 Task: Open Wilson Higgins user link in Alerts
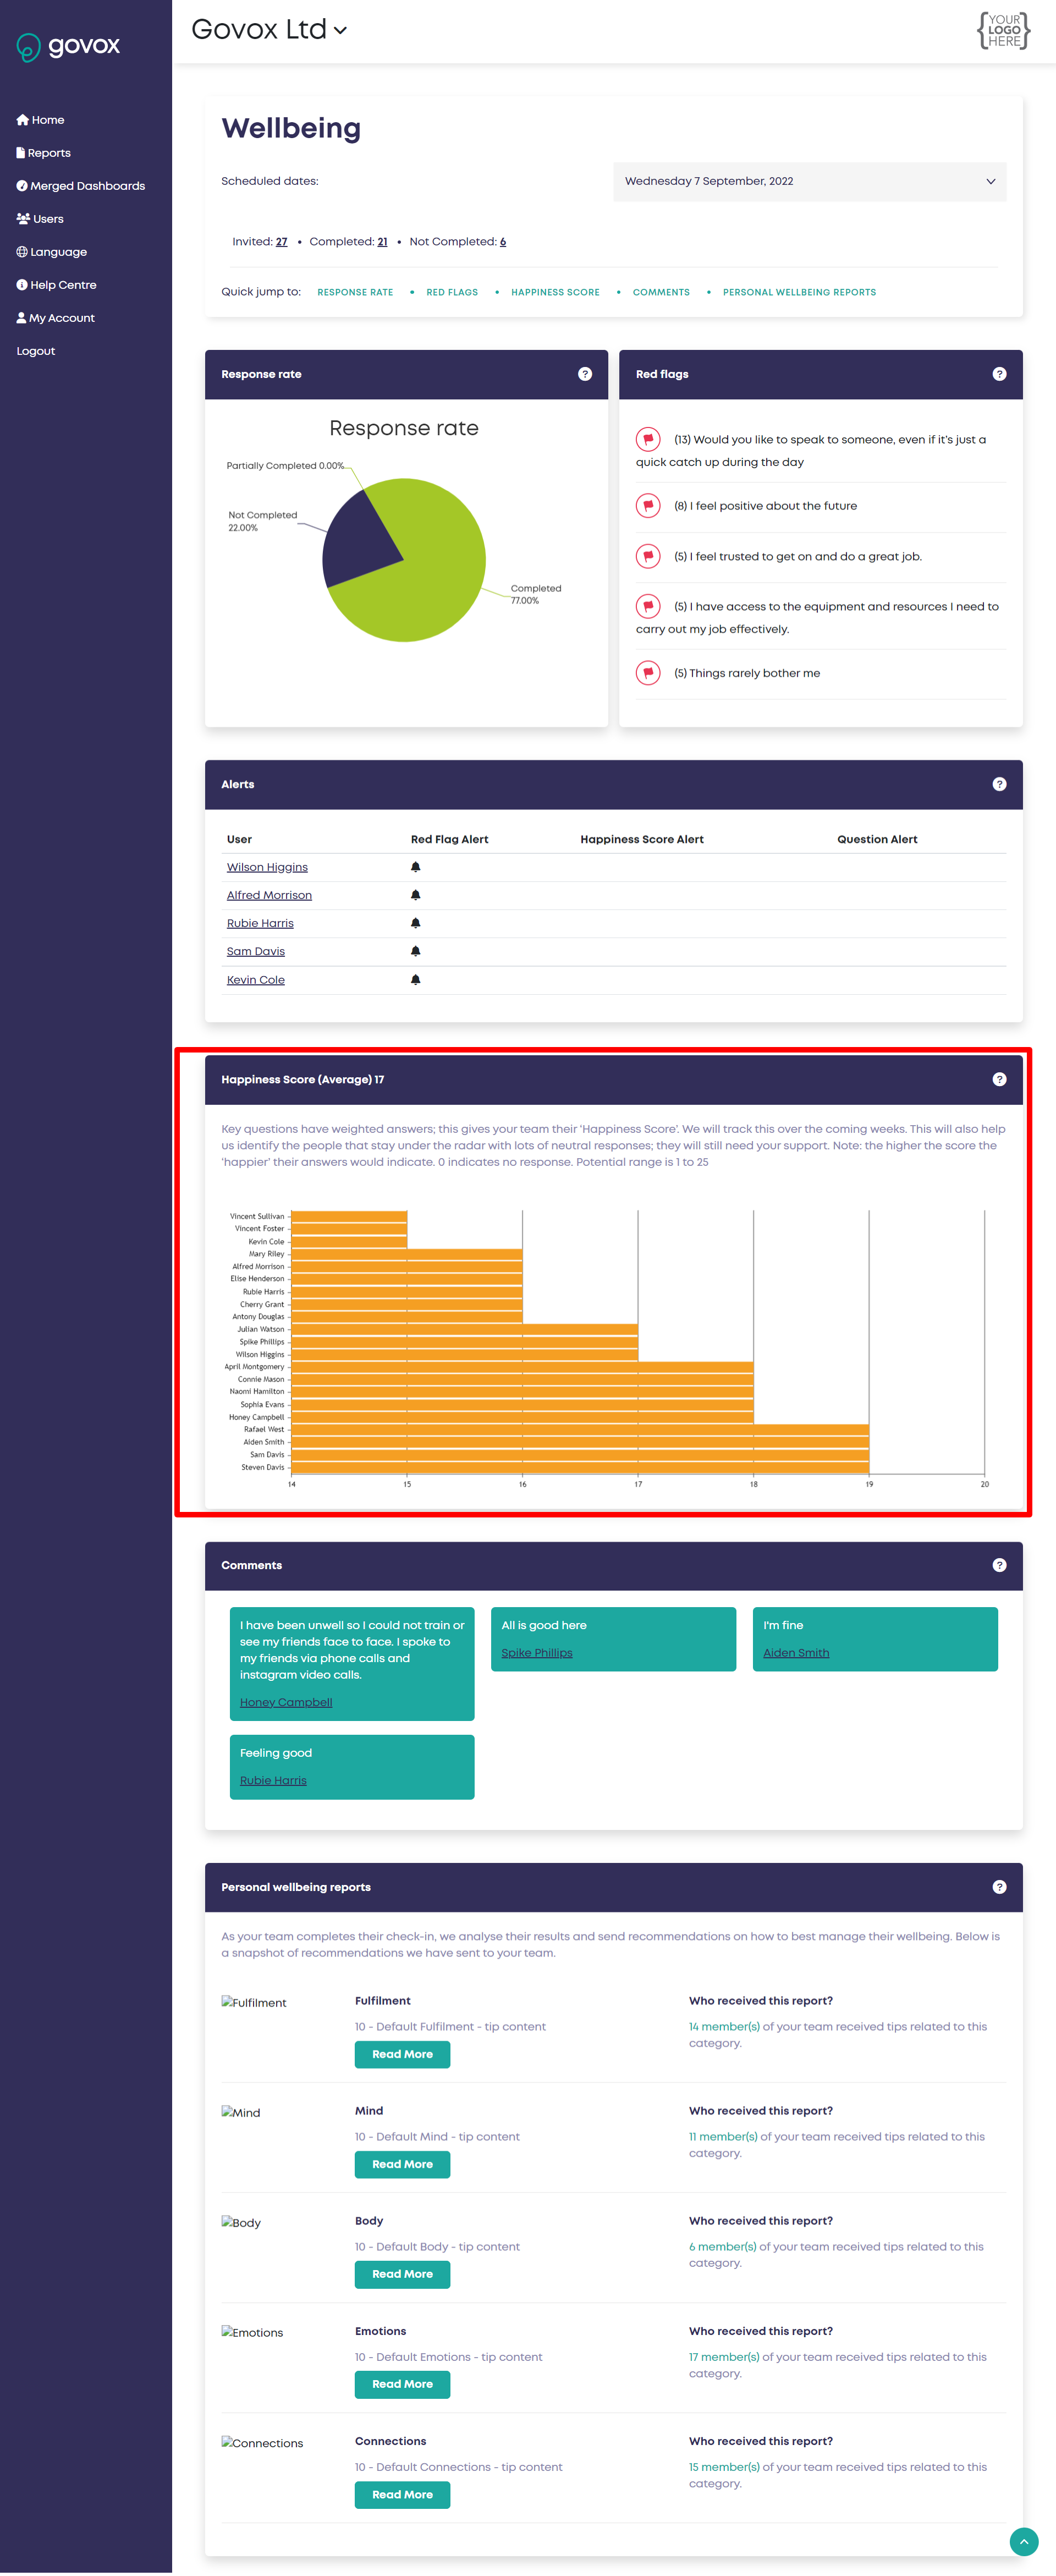click(x=267, y=867)
